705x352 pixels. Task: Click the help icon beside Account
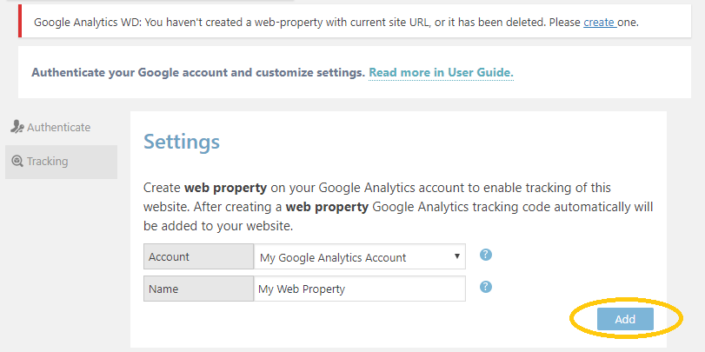[486, 255]
